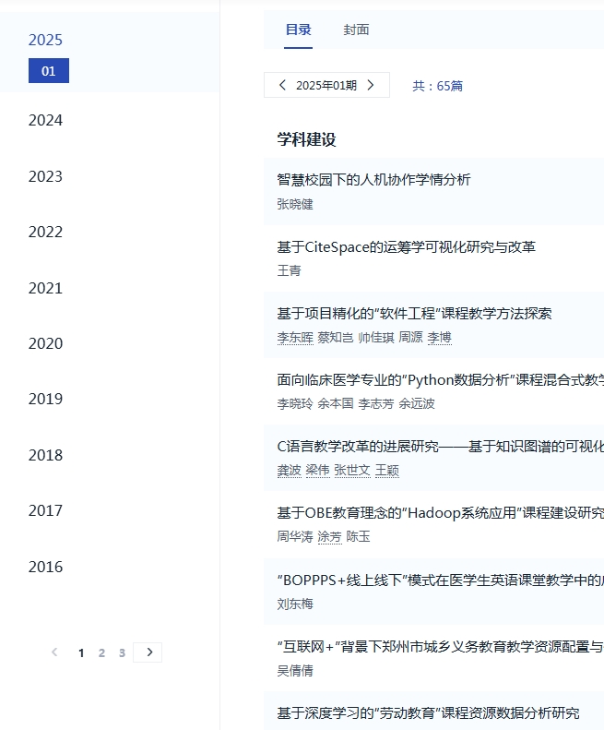Click author 周源
The height and width of the screenshot is (730, 604).
click(411, 337)
